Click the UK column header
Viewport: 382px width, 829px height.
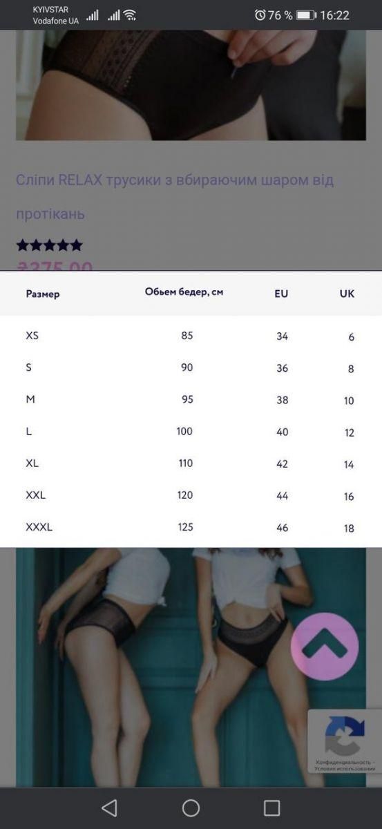pos(347,294)
